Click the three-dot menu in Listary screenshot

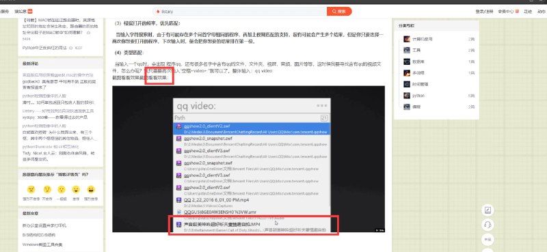tap(321, 106)
